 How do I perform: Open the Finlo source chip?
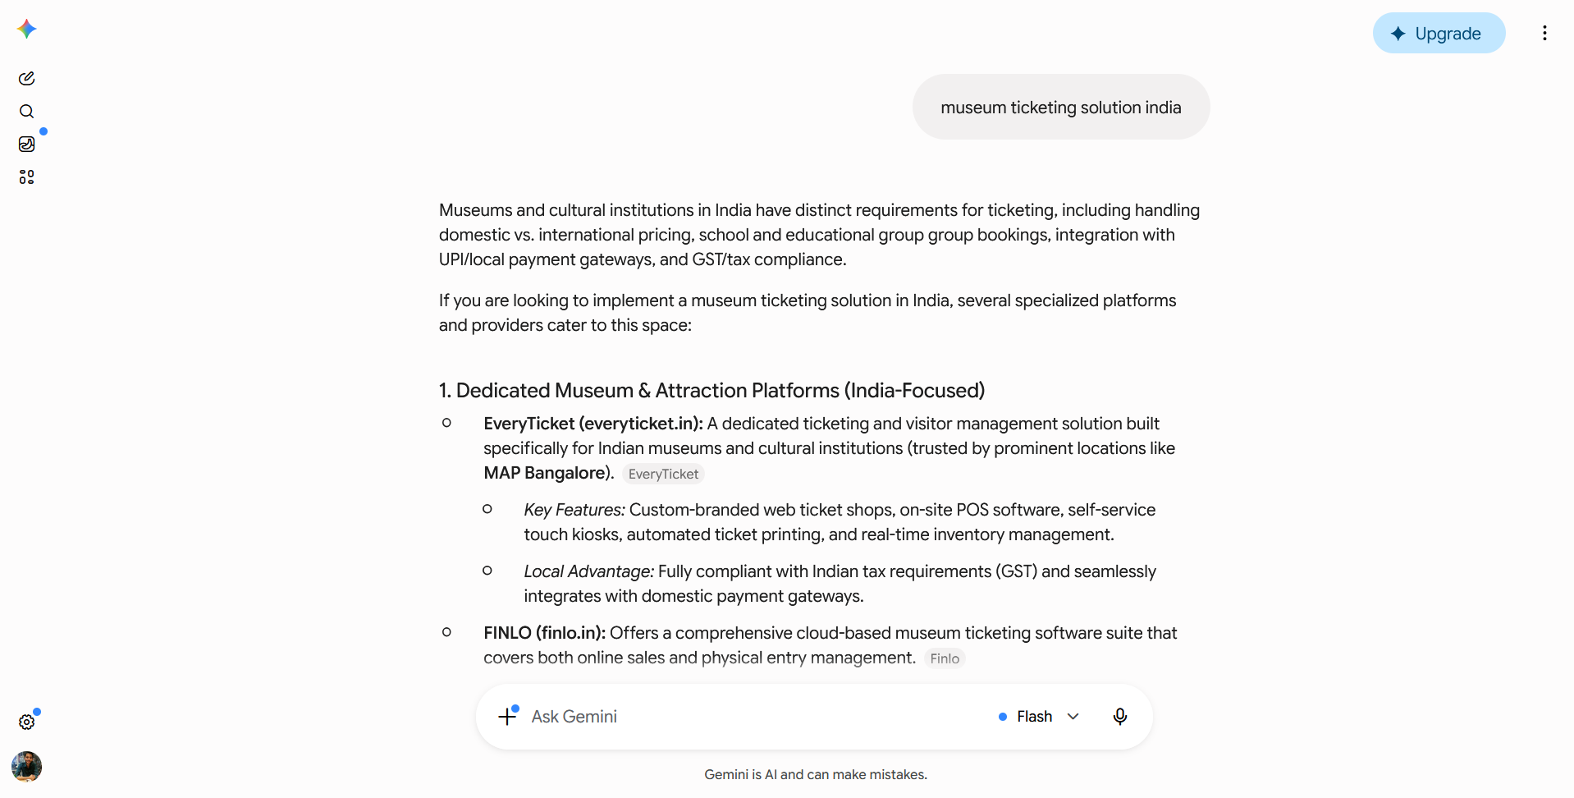click(x=945, y=658)
